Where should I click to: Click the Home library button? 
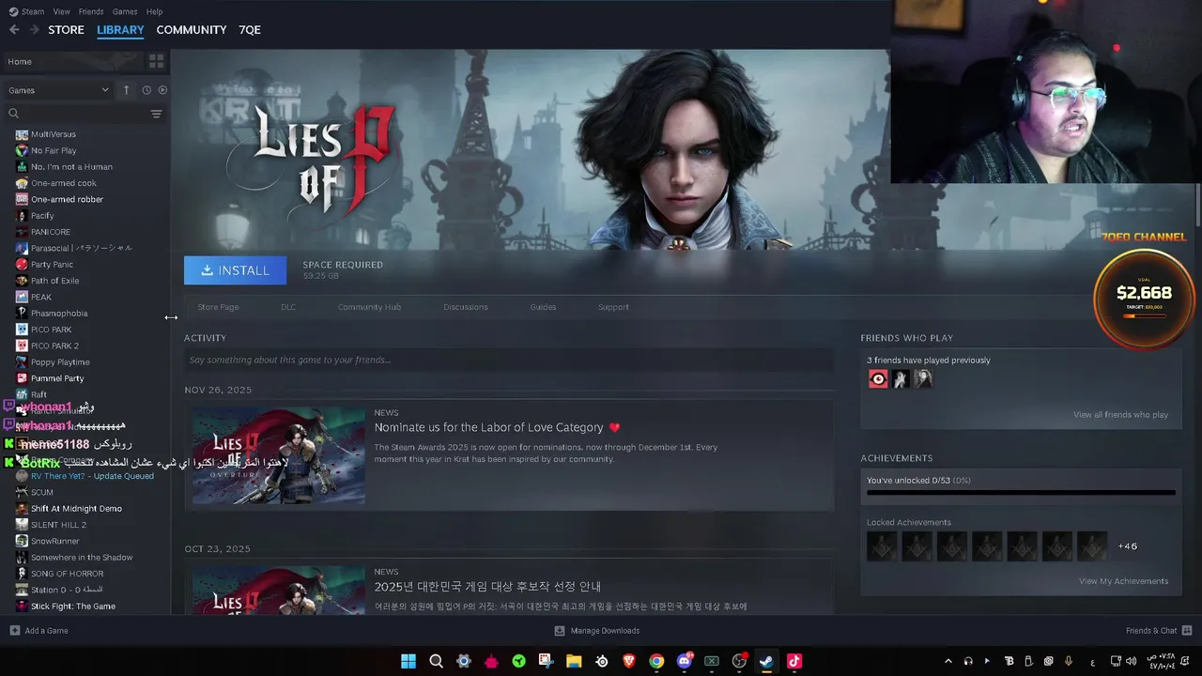pyautogui.click(x=73, y=61)
